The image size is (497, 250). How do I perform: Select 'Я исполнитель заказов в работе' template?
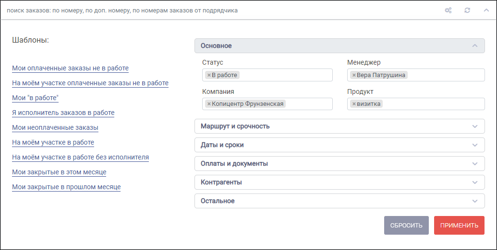(63, 113)
